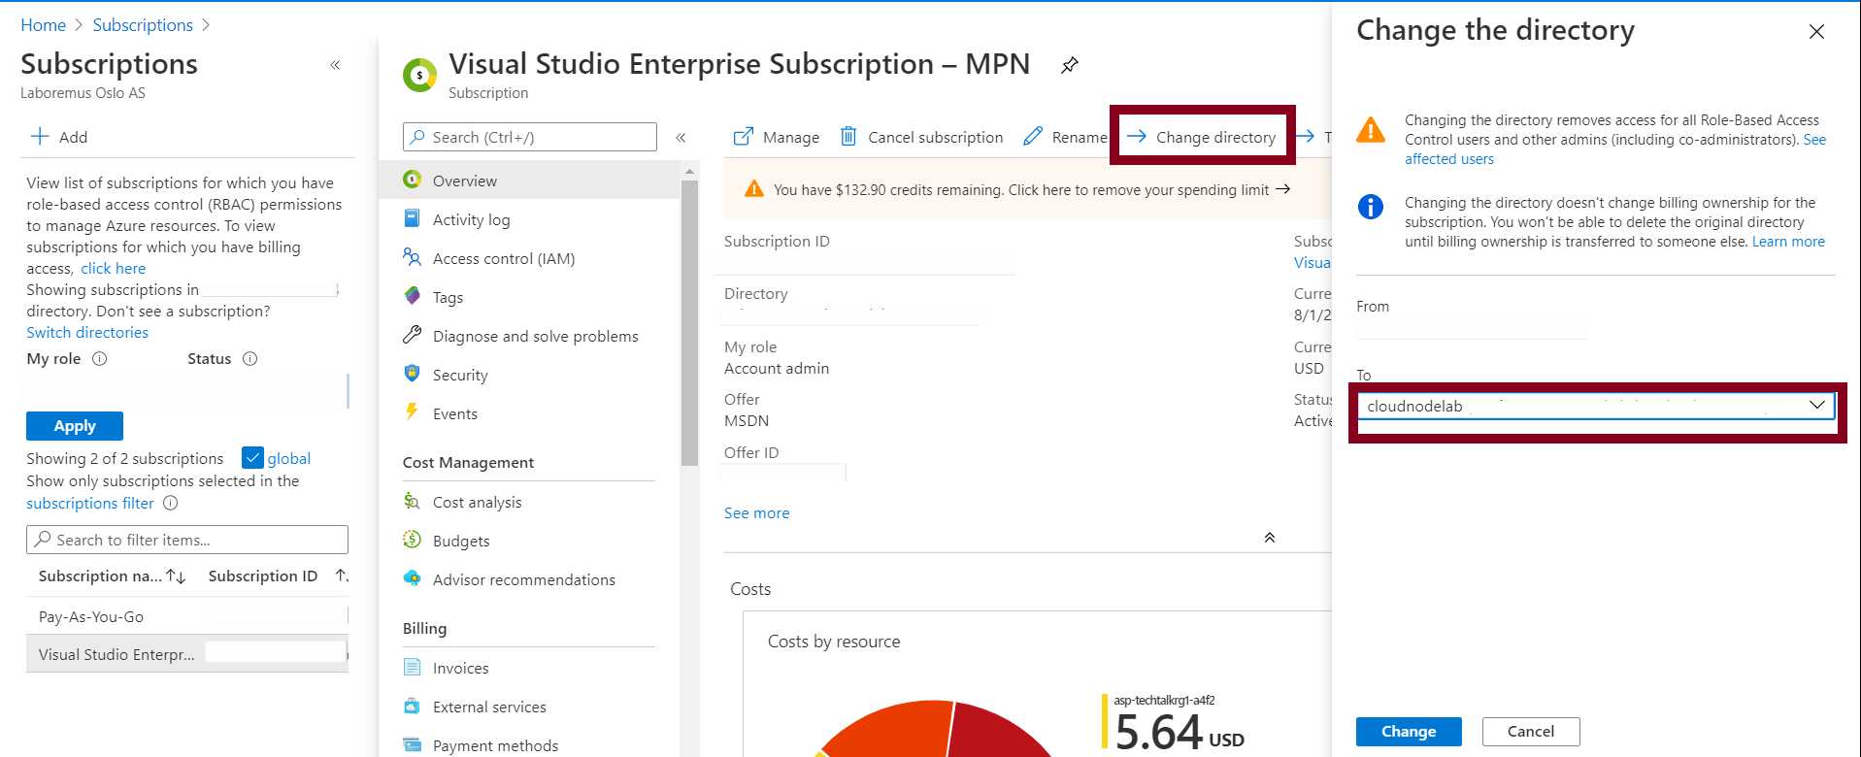Click the Change button
This screenshot has height=757, width=1861.
1409,731
